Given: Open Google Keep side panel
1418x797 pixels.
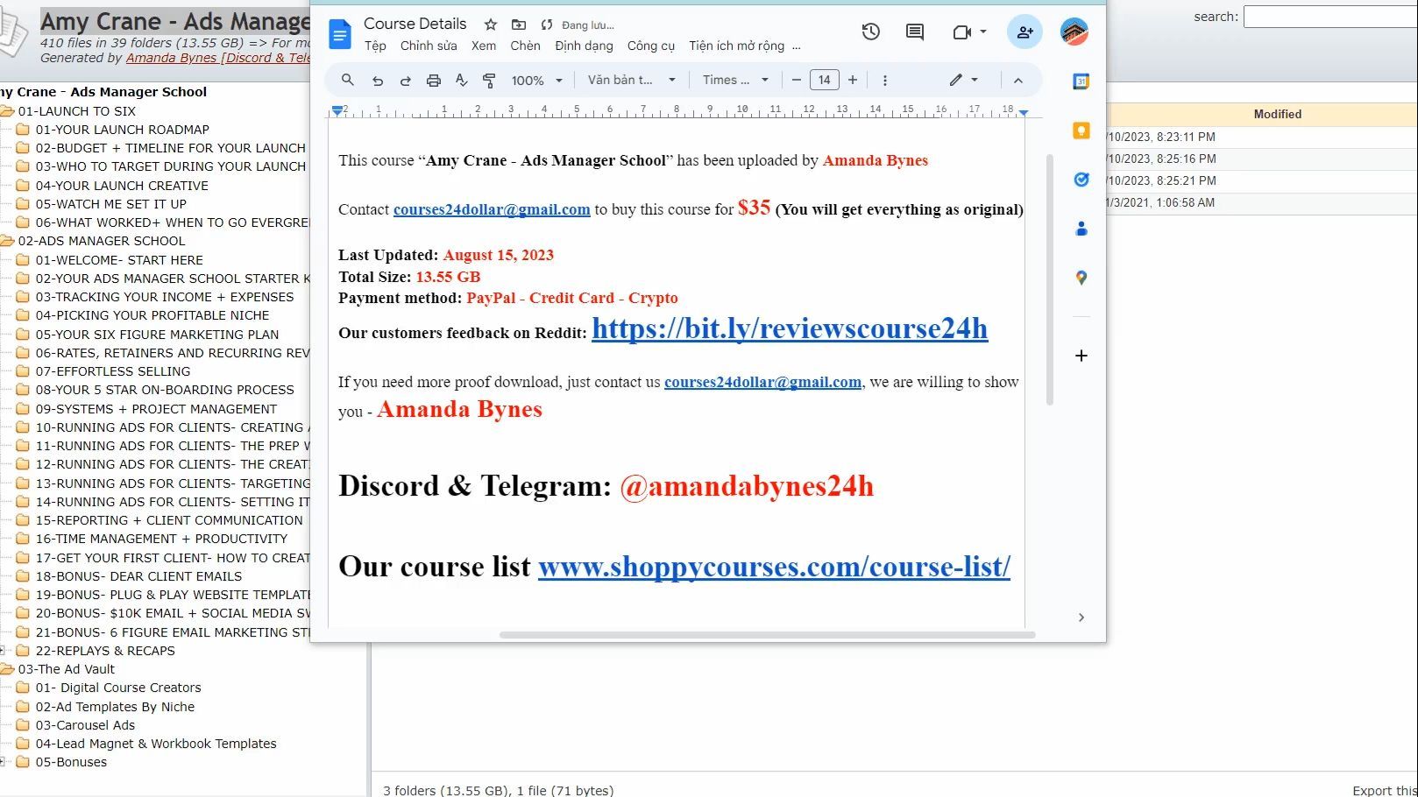Looking at the screenshot, I should [1081, 130].
